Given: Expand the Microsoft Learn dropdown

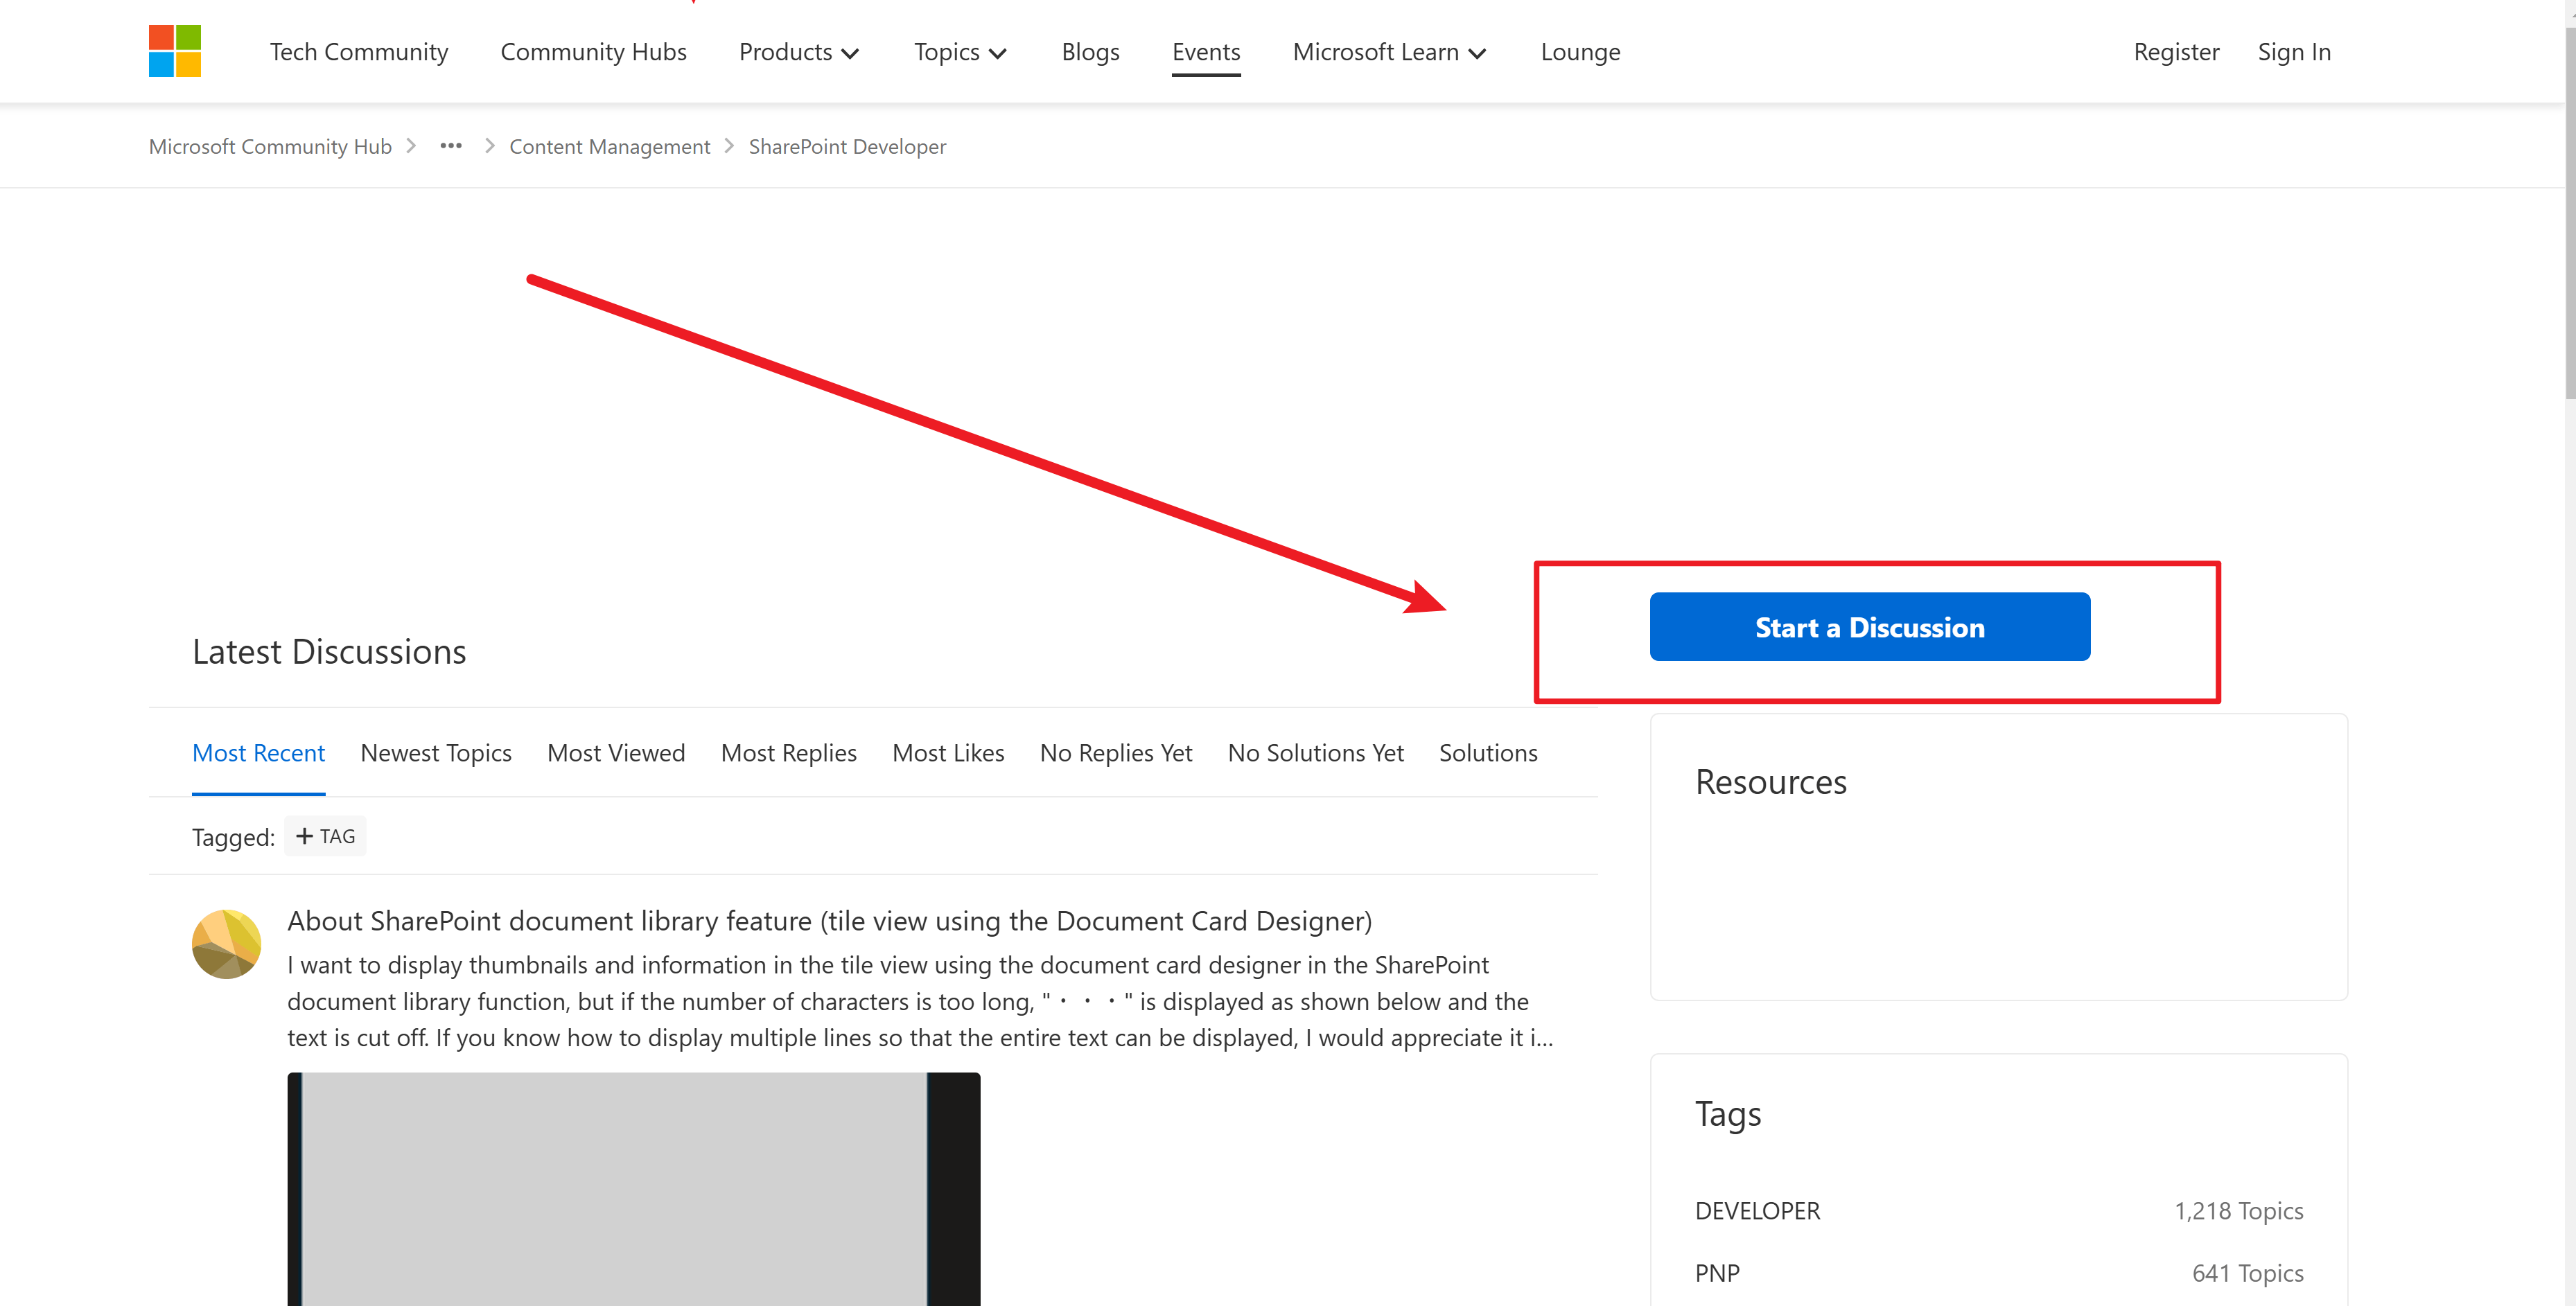Looking at the screenshot, I should click(x=1390, y=52).
